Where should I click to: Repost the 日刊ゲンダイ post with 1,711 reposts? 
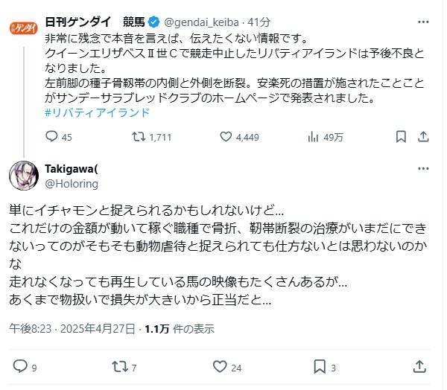[x=139, y=137]
